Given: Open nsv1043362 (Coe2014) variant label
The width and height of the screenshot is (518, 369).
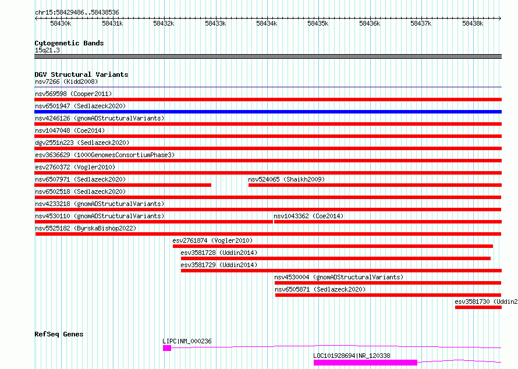Looking at the screenshot, I should coord(308,216).
